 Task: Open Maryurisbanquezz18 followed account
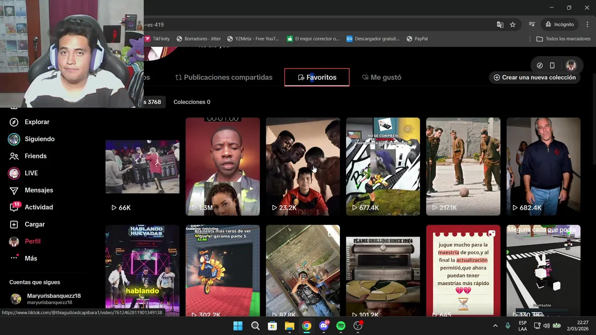coord(47,299)
